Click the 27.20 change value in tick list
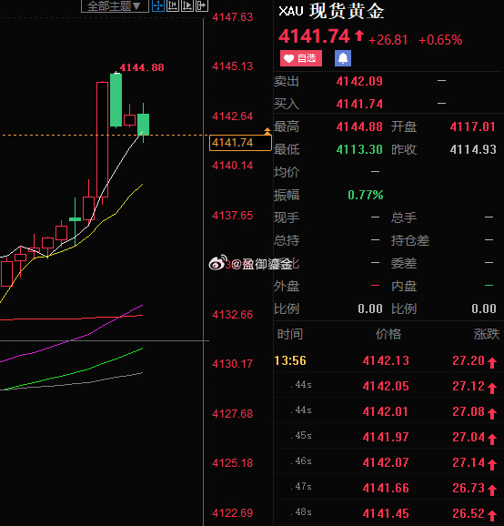 click(469, 360)
